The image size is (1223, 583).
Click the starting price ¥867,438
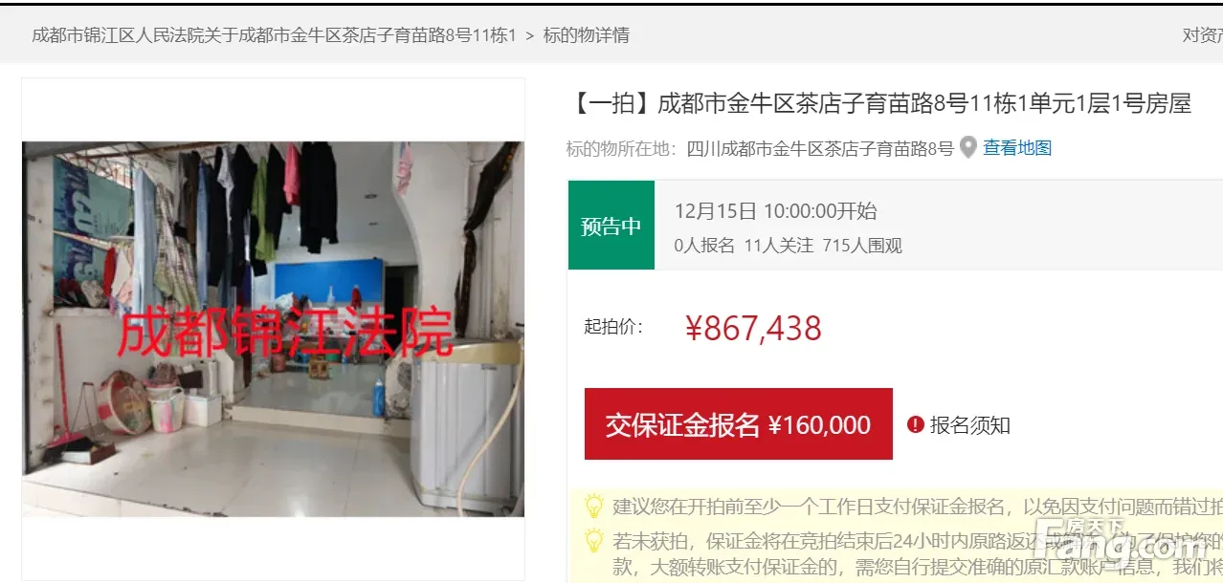[754, 328]
